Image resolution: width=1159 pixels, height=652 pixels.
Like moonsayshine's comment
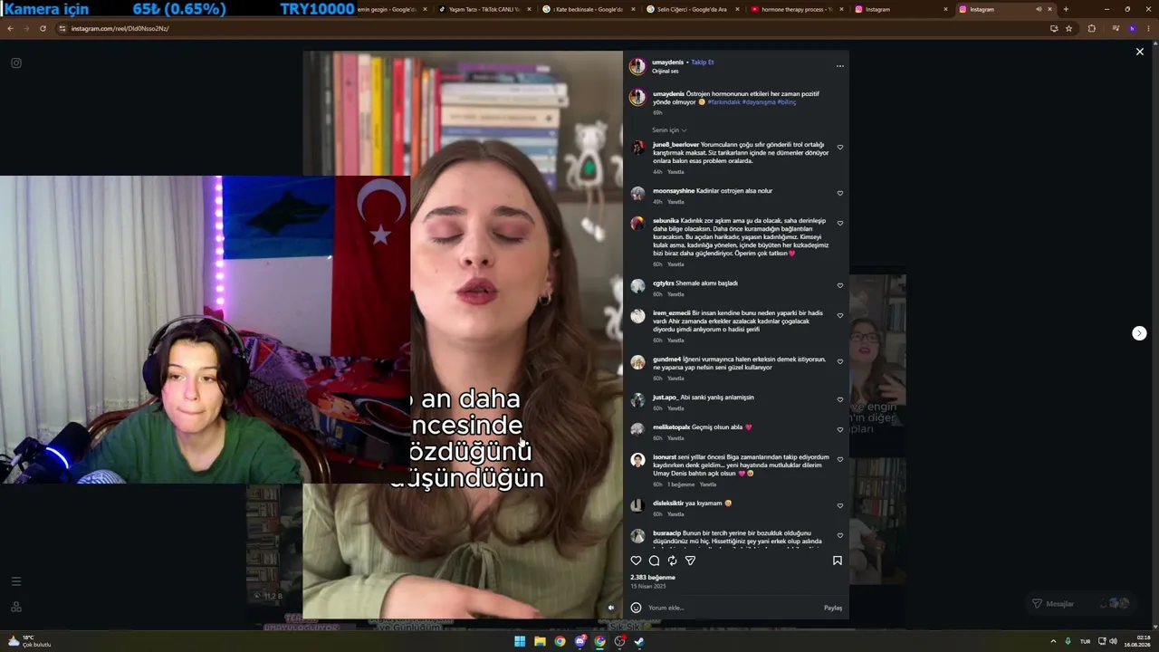[839, 193]
